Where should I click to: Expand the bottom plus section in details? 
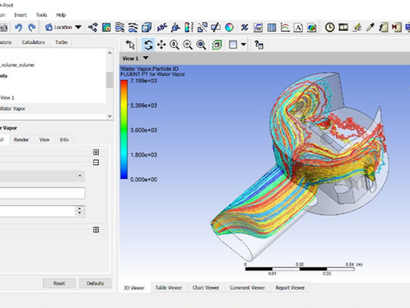pyautogui.click(x=96, y=230)
